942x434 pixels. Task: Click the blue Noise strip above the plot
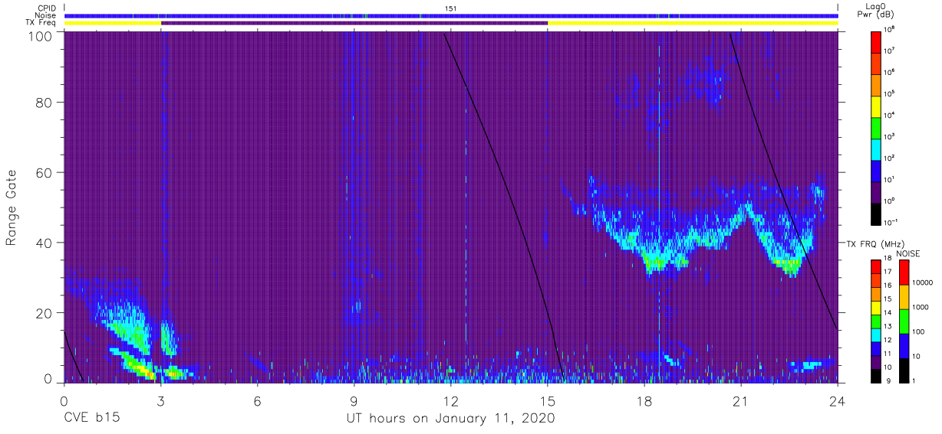point(451,15)
